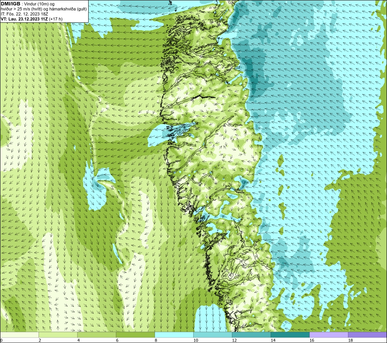Click the '14' label on wind scale
The height and width of the screenshot is (343, 387).
[x=273, y=341]
